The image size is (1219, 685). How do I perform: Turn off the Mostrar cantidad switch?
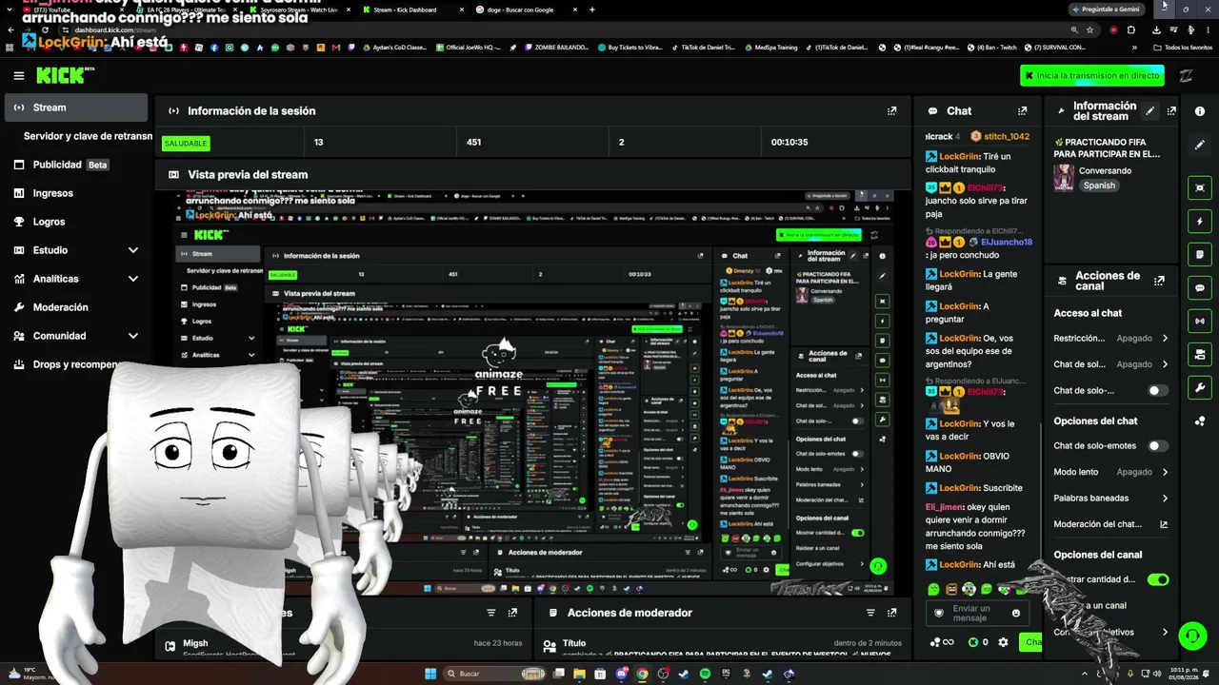click(1158, 579)
